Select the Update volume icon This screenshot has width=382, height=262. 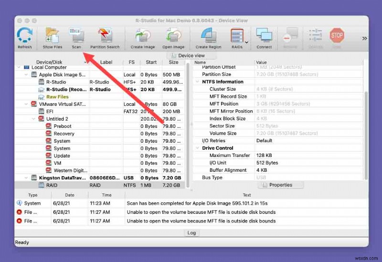click(x=49, y=156)
